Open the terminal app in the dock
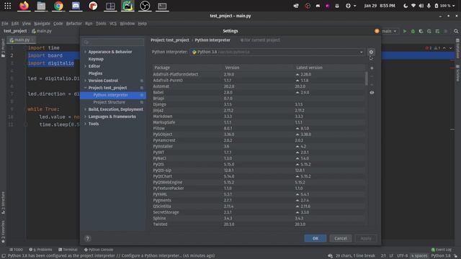This screenshot has width=461, height=259. (162, 6)
